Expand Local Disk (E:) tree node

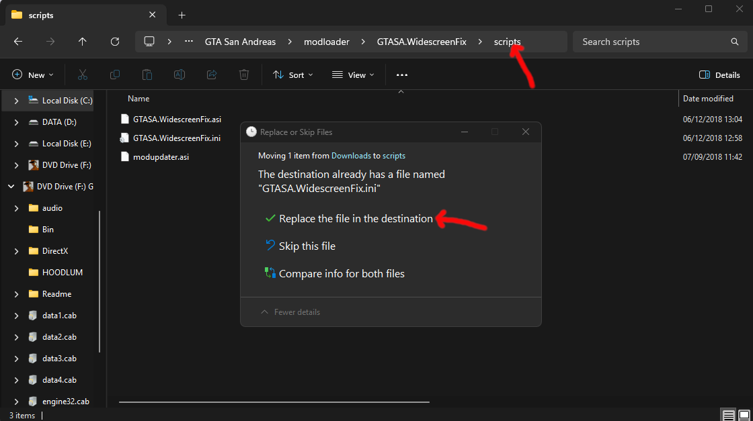tap(16, 144)
